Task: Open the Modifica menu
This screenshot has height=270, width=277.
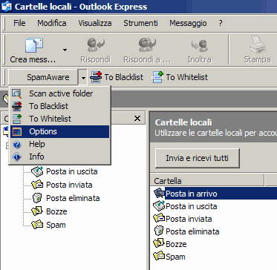Action: point(52,23)
